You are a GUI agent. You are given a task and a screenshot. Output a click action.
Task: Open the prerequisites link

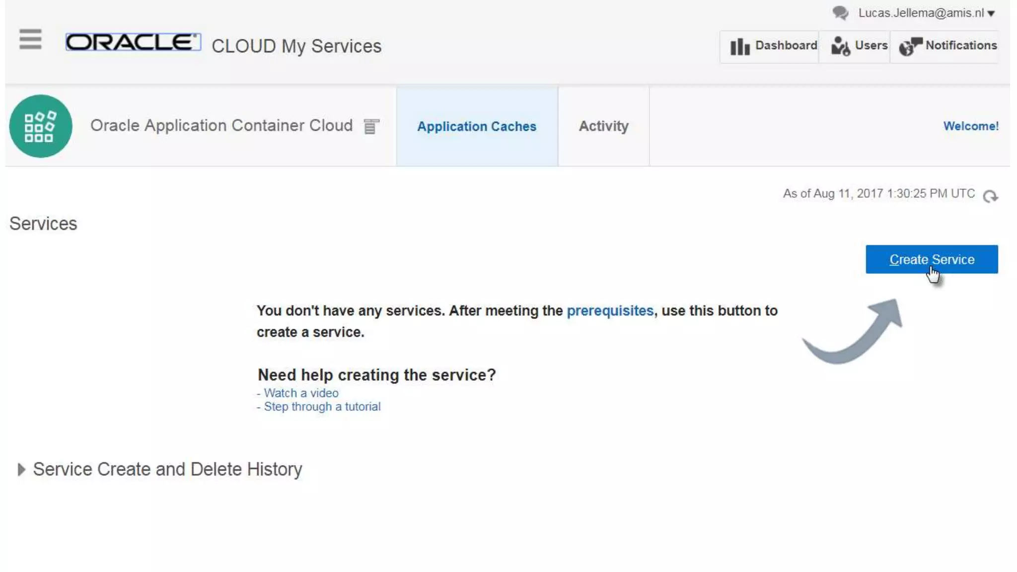(610, 311)
